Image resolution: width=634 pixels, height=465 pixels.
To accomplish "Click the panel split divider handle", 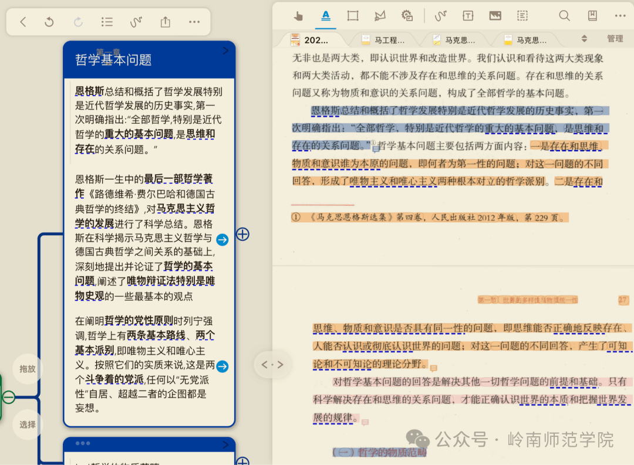I will (x=272, y=365).
